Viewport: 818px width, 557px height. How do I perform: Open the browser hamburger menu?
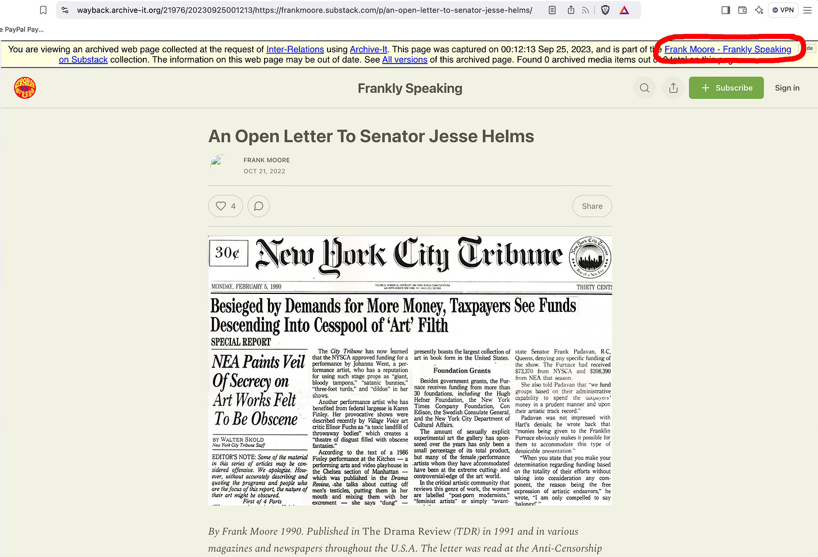(x=808, y=10)
